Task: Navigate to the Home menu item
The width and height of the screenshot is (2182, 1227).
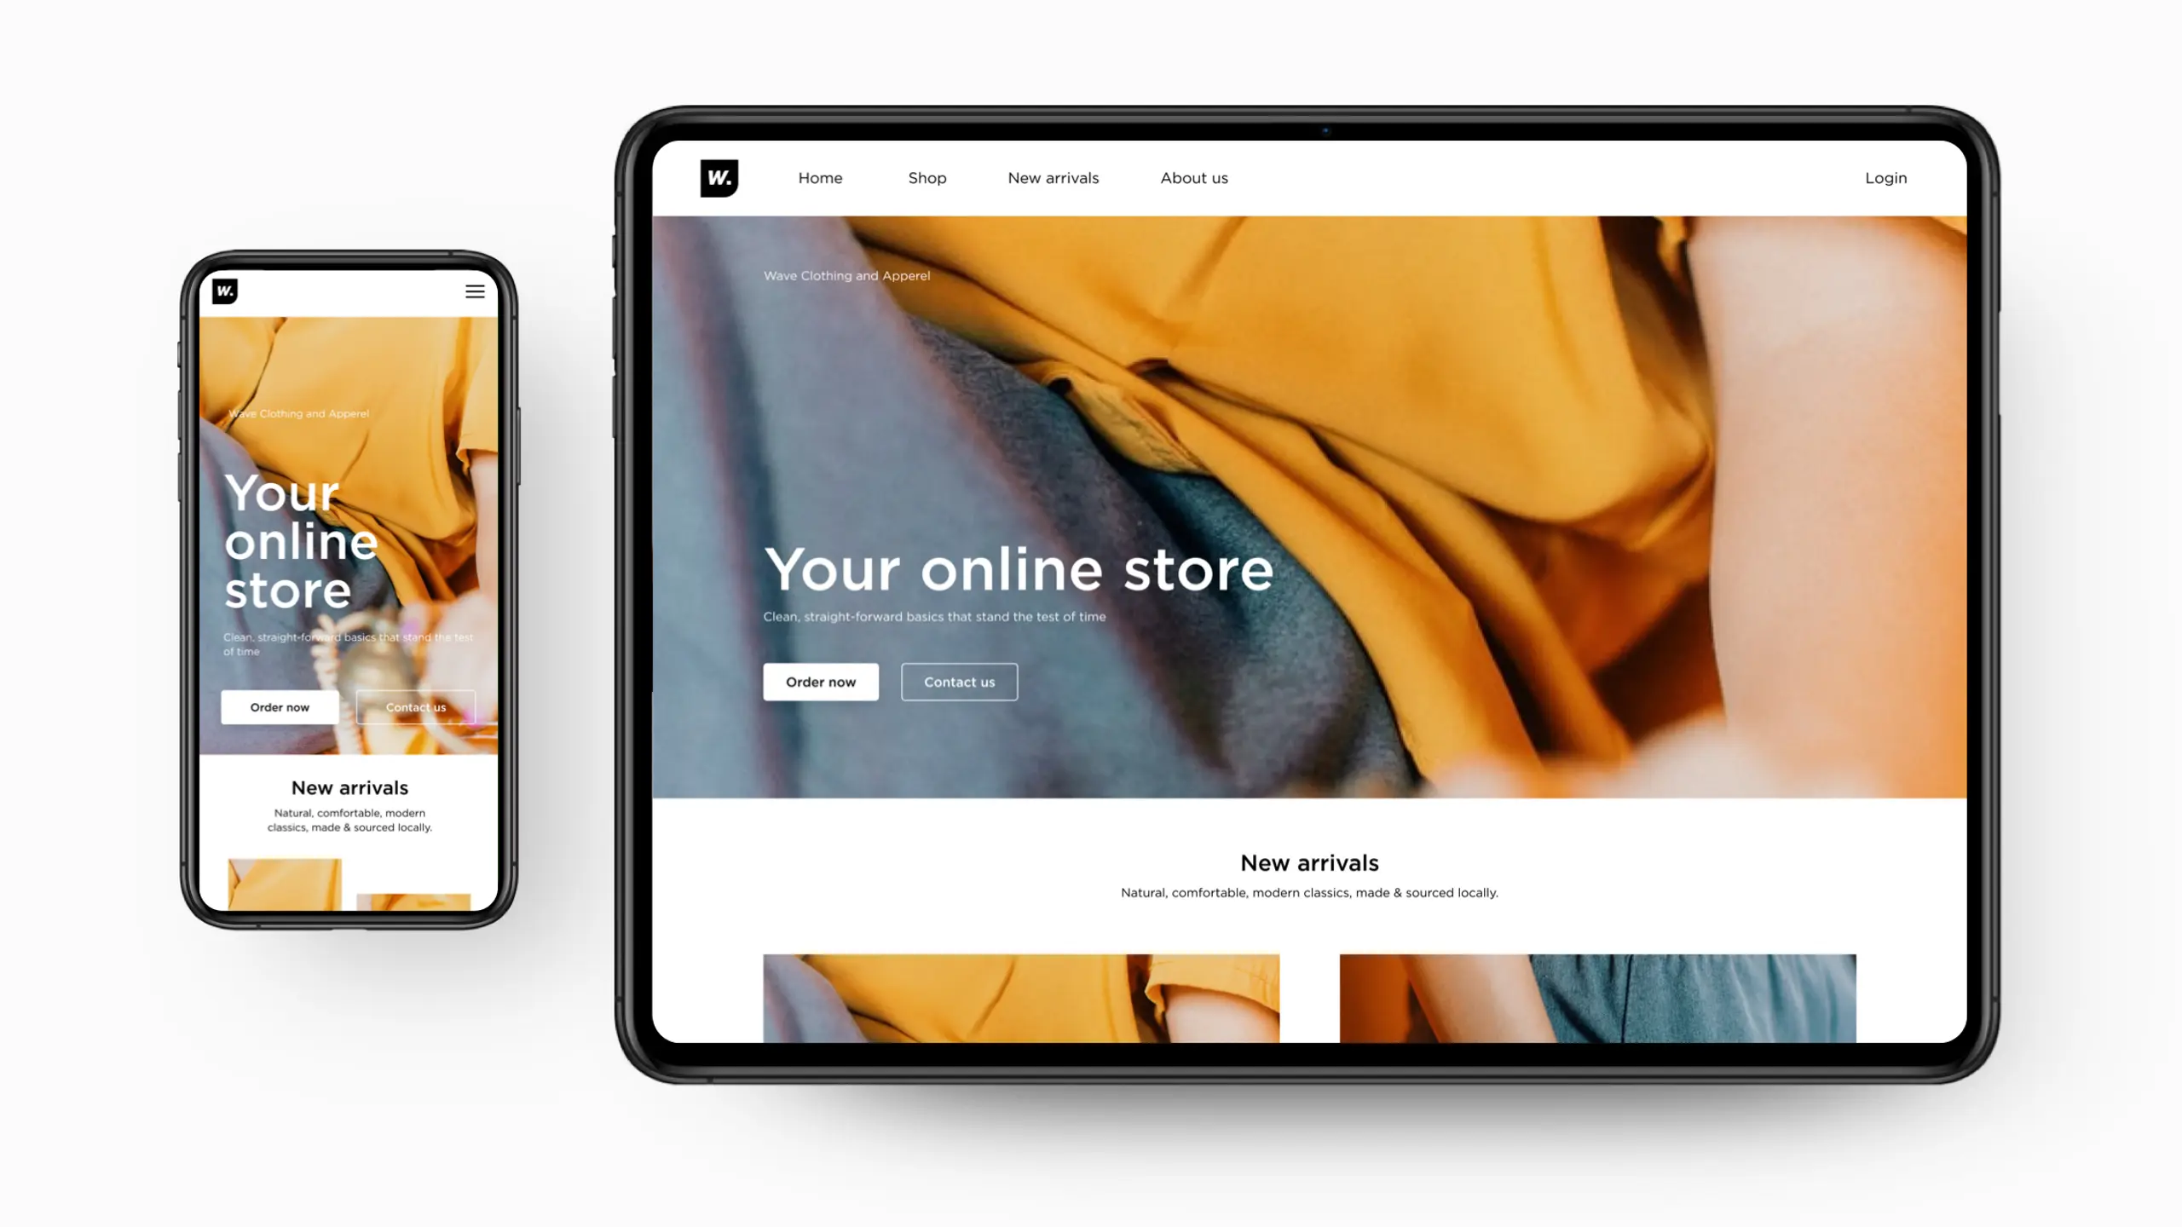Action: 820,176
